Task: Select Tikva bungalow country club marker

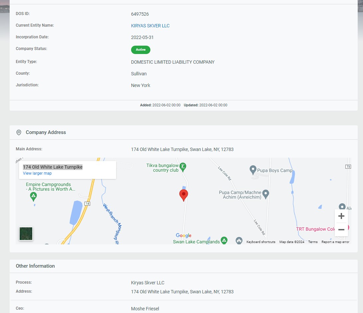Action: pyautogui.click(x=183, y=166)
